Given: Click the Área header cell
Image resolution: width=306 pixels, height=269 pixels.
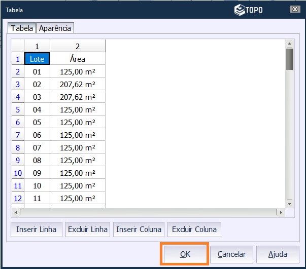Looking at the screenshot, I should [x=78, y=59].
